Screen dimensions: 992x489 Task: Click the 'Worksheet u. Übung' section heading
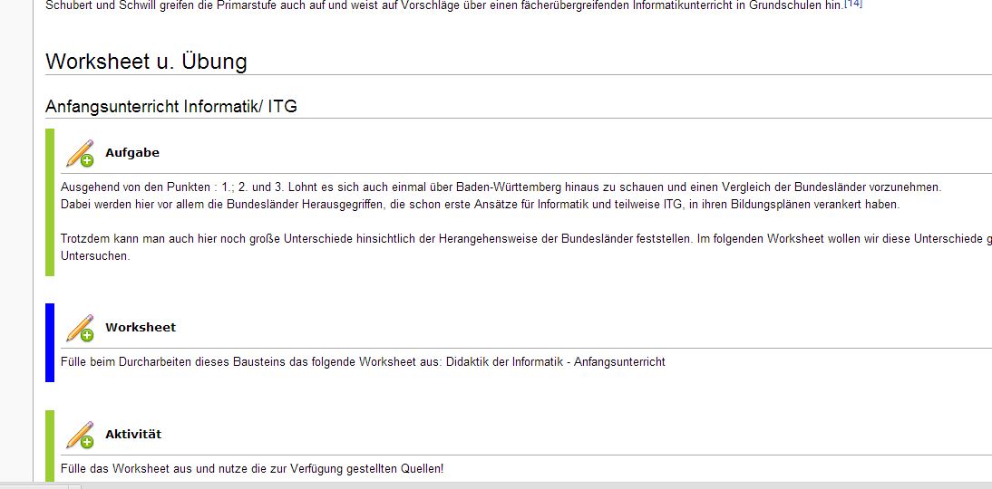click(146, 62)
